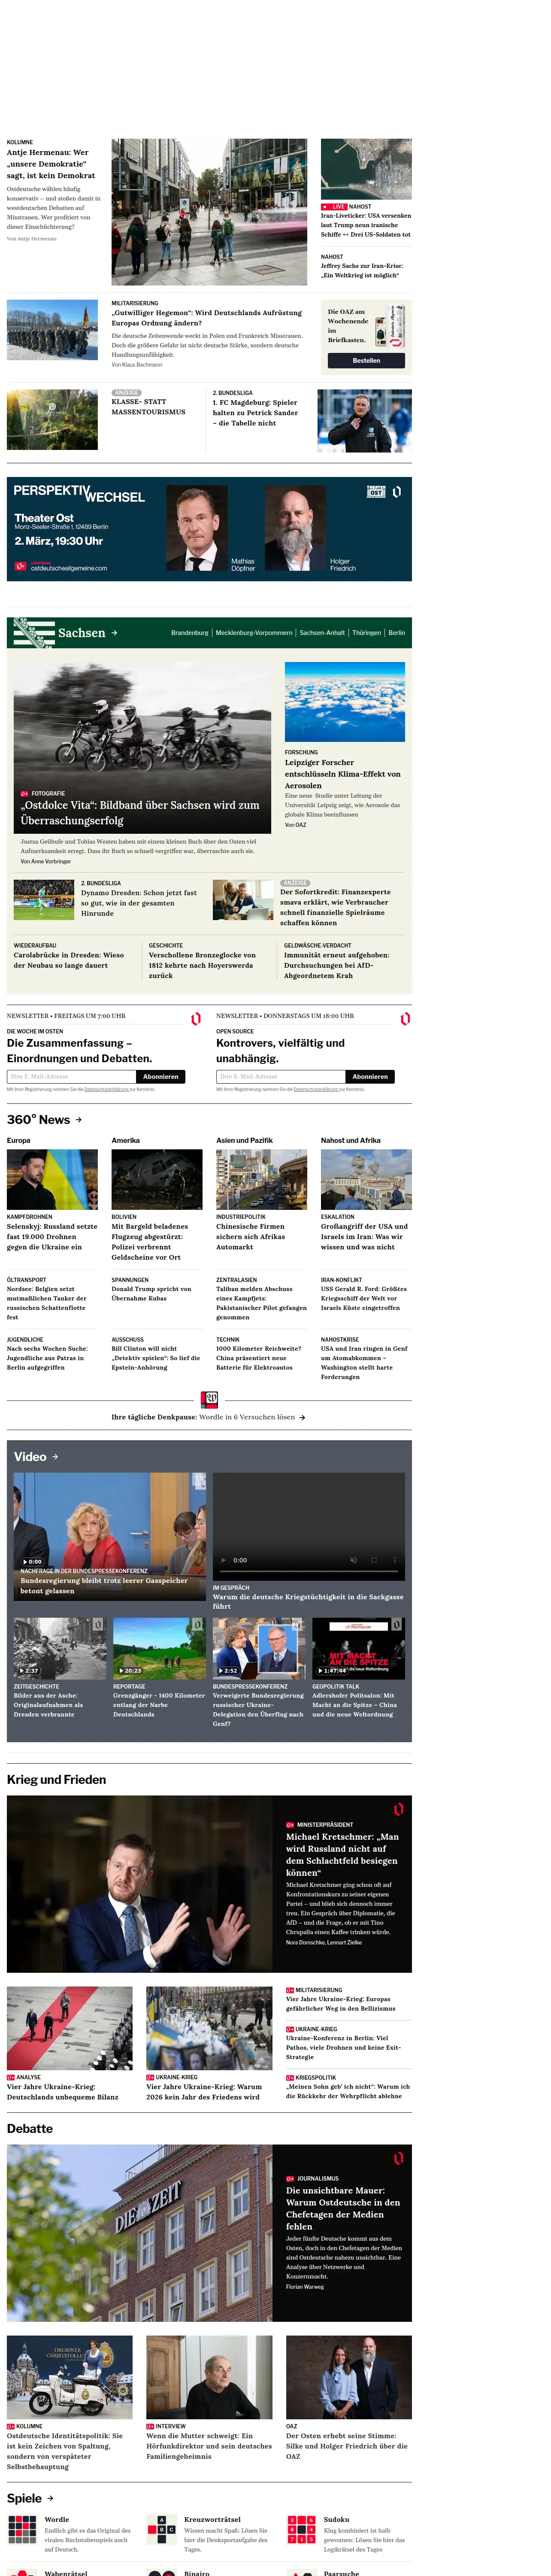
Task: Open the clouds aerial photo thumbnail
Action: pyautogui.click(x=345, y=702)
